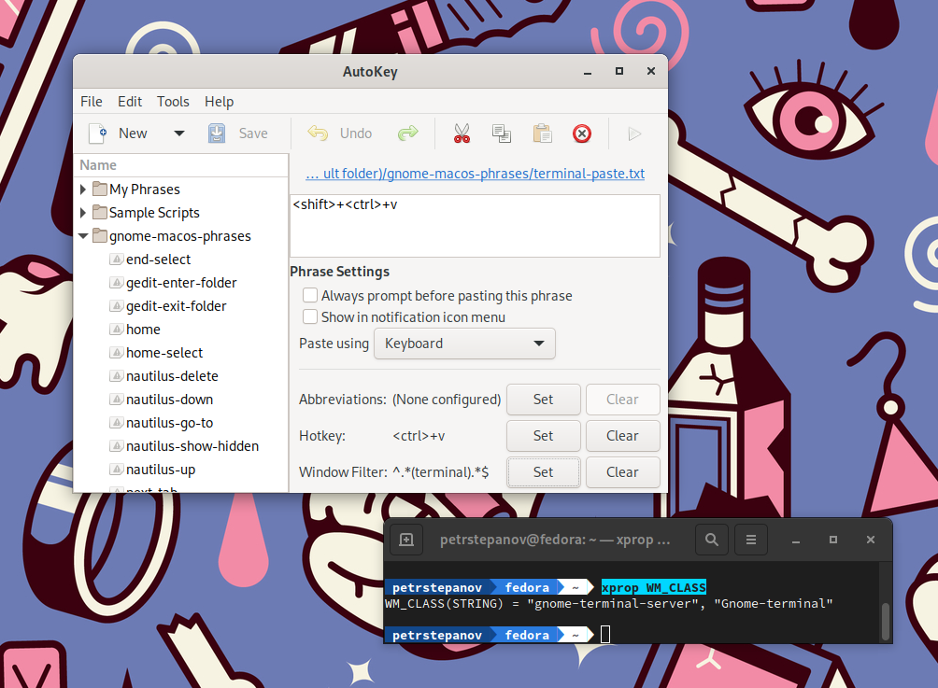Click into the phrase text editor

pos(475,225)
